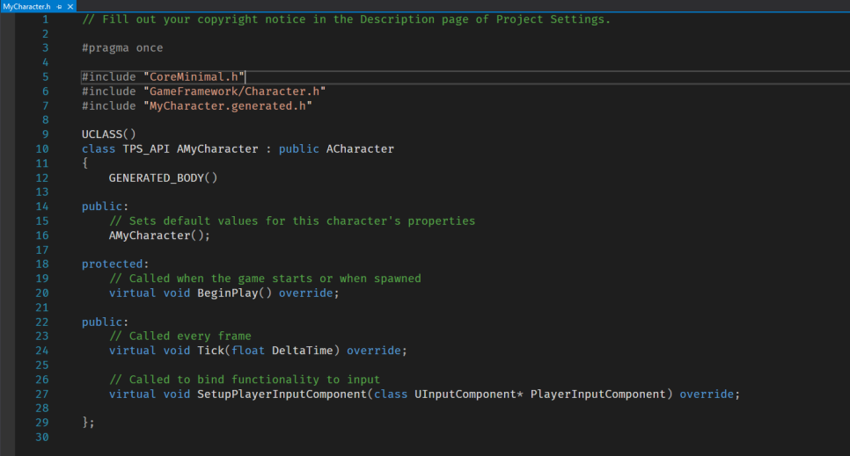Click the override keyword on line 27

coord(707,394)
